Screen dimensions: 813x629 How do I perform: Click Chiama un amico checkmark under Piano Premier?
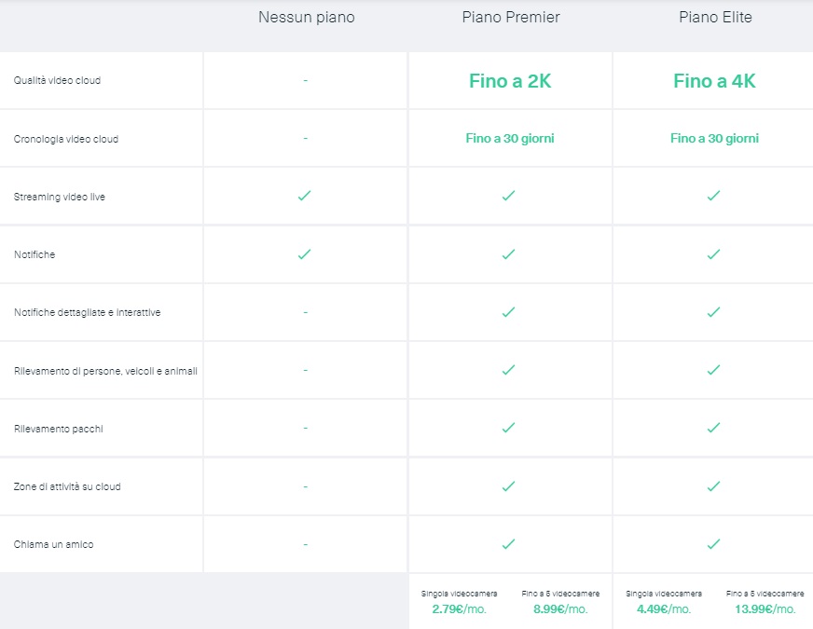click(509, 543)
